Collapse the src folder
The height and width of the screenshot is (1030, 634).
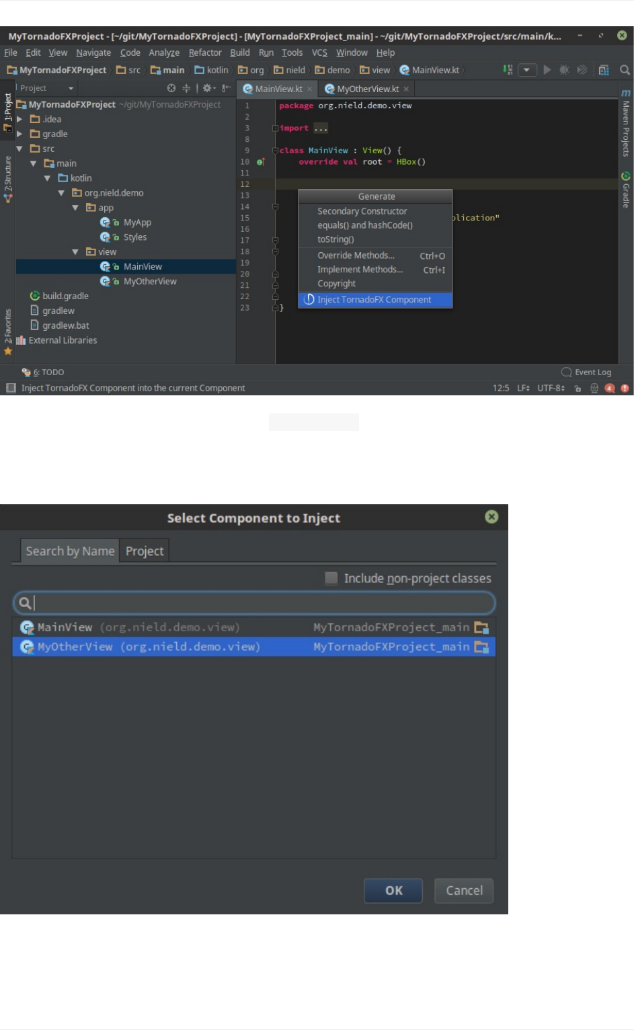[x=19, y=149]
